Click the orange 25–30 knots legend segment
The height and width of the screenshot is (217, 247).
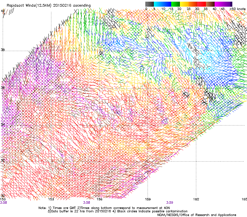pos(193,4)
